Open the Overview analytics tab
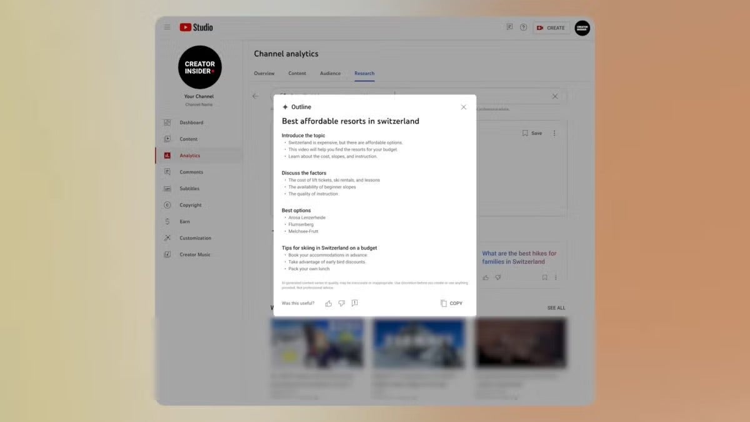The height and width of the screenshot is (422, 750). 264,73
